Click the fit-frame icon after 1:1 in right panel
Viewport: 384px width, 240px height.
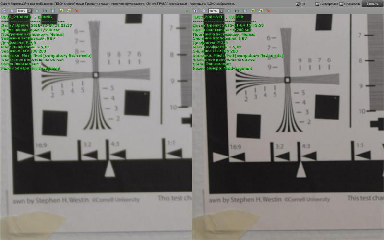pos(245,11)
